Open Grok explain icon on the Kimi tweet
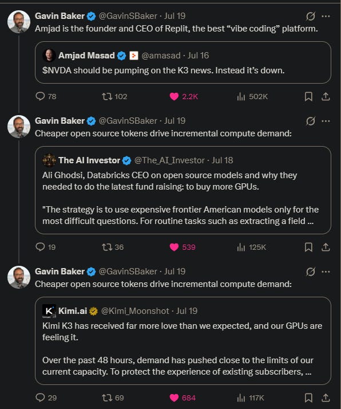Viewport: 341px width, 409px height. (x=311, y=272)
